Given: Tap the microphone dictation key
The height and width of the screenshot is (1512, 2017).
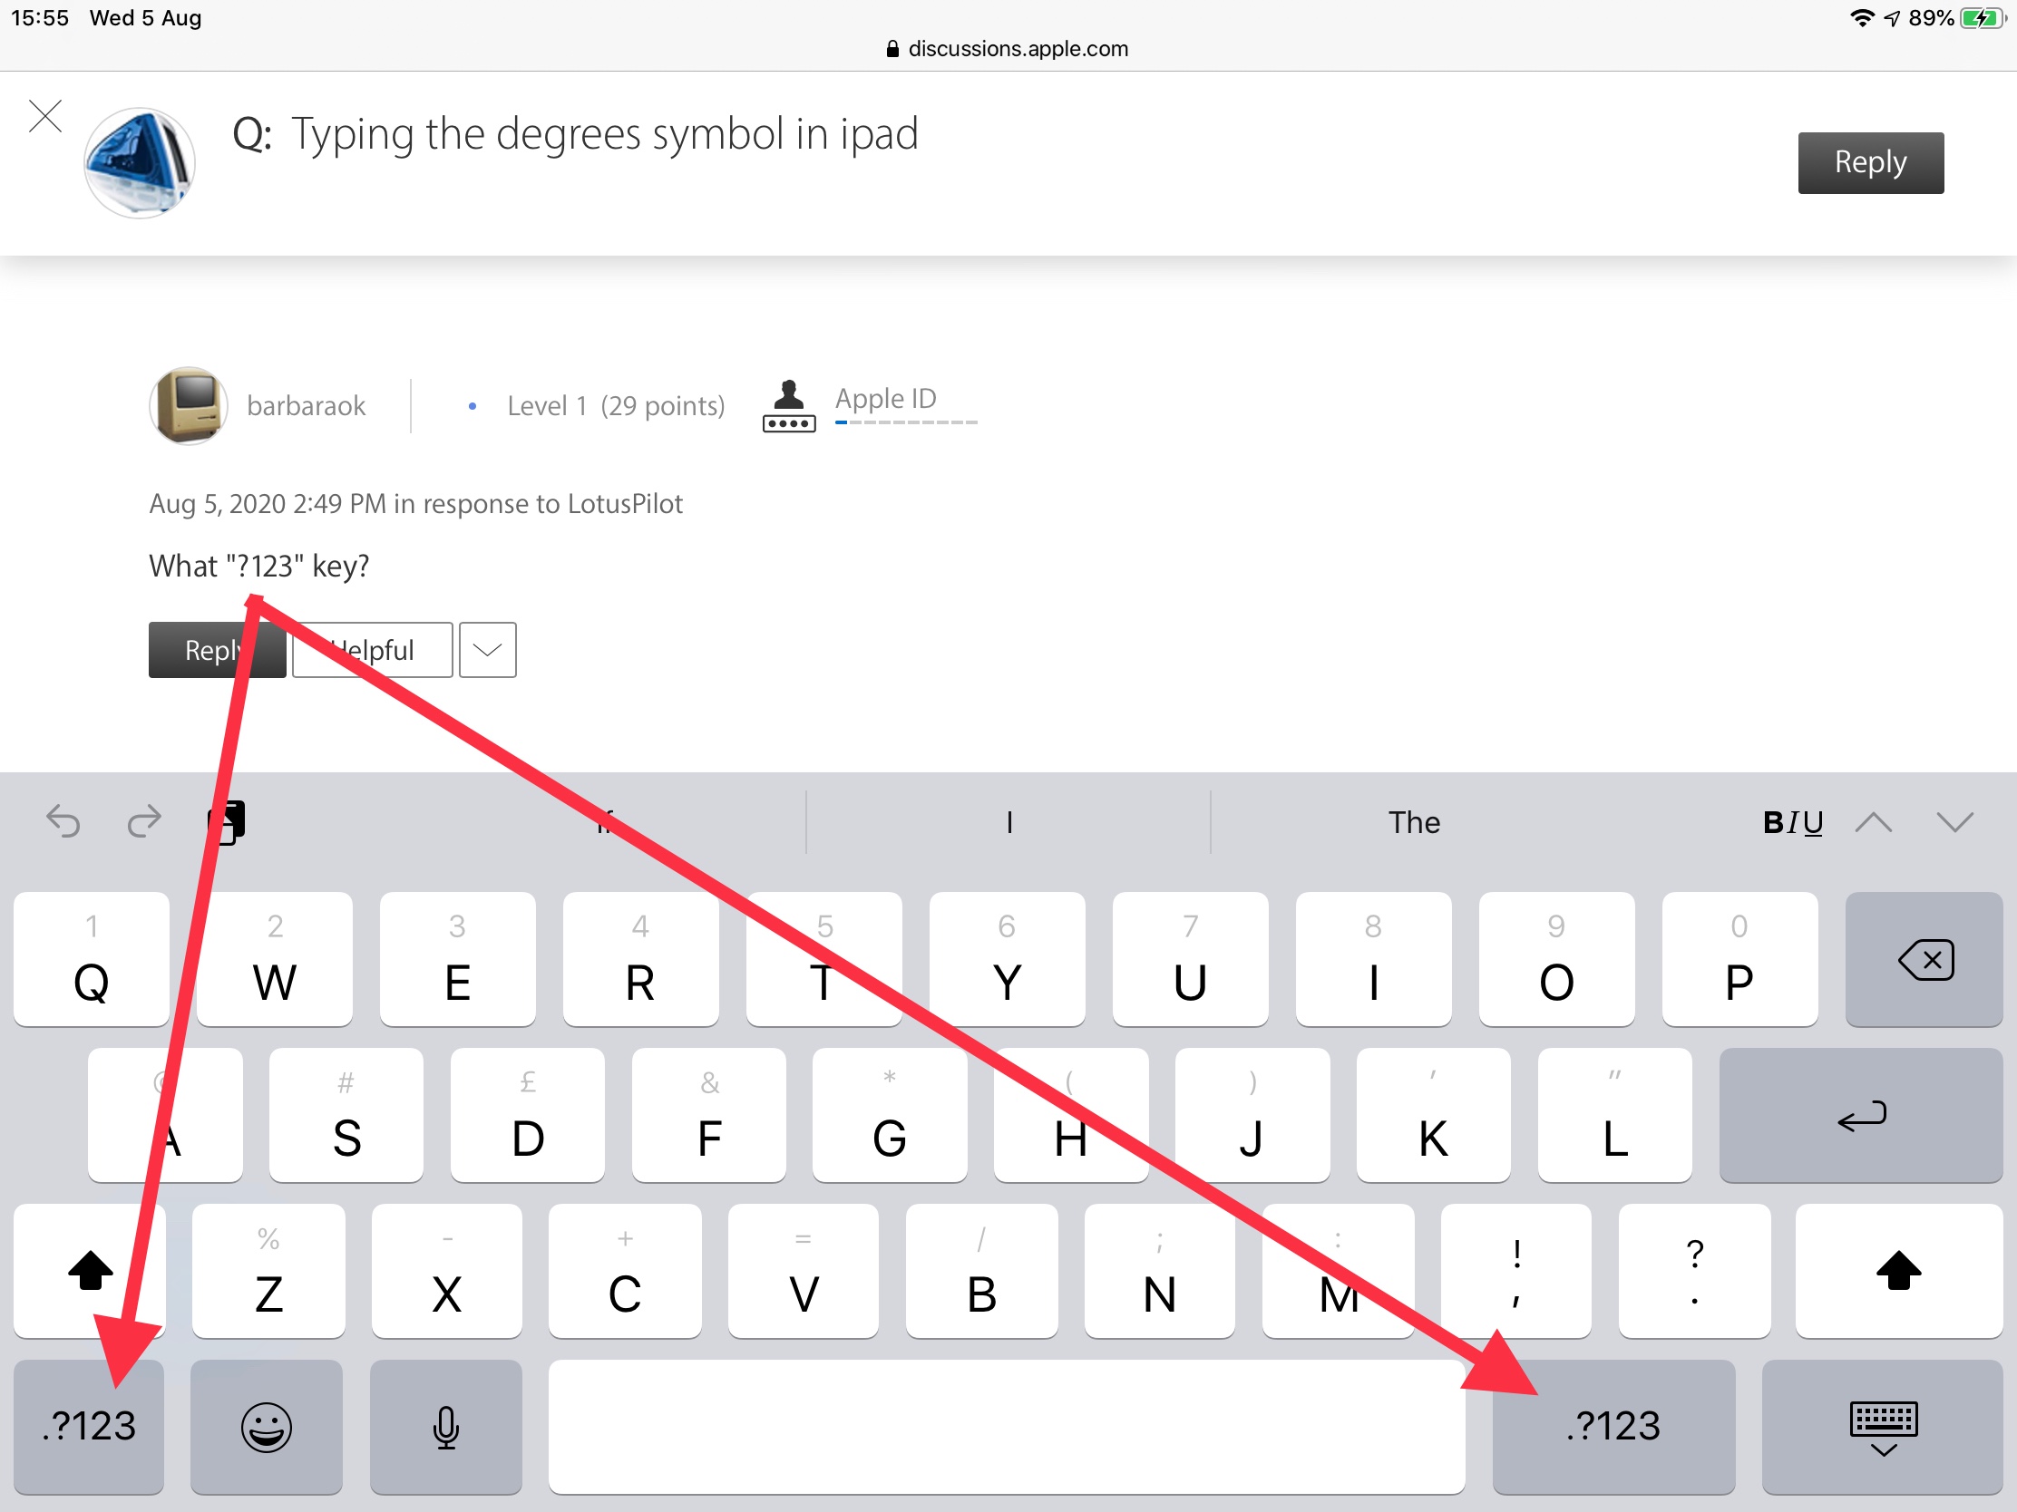Looking at the screenshot, I should pyautogui.click(x=446, y=1427).
